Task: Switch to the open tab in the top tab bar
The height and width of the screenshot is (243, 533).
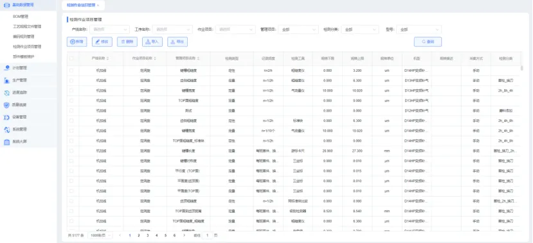Action: click(84, 5)
